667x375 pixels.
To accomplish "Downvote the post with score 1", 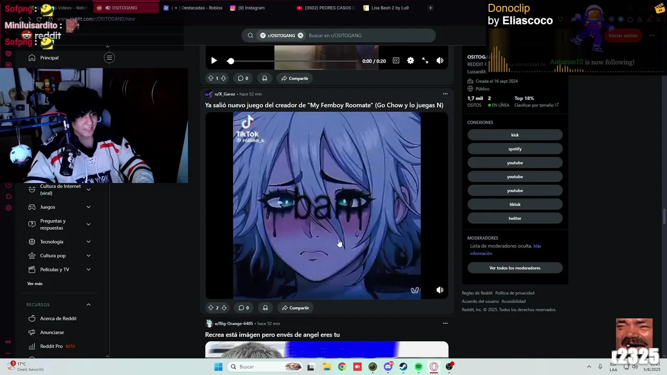I will coord(223,78).
